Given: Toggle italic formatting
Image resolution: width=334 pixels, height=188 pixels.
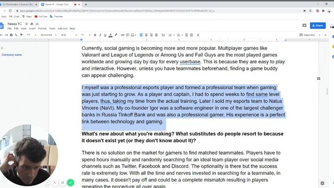Looking at the screenshot, I should tap(100, 35).
